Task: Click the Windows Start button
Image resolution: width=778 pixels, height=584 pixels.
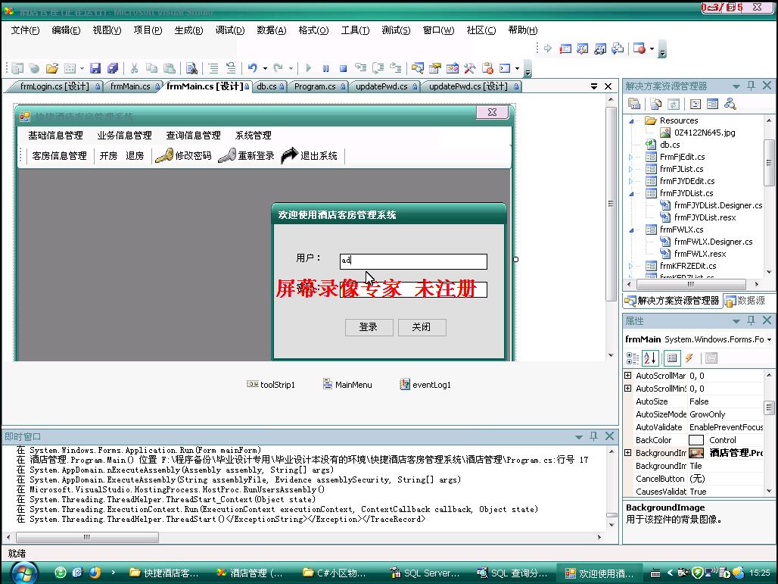Action: click(23, 572)
